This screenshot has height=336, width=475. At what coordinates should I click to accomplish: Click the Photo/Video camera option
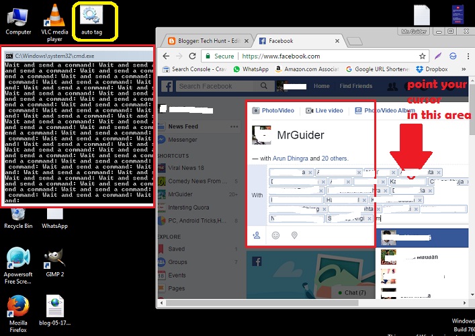[x=273, y=111]
